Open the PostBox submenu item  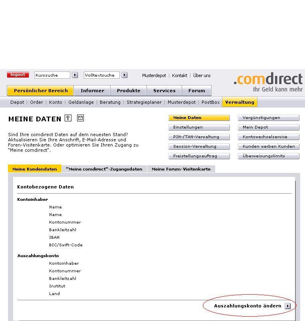(x=211, y=102)
